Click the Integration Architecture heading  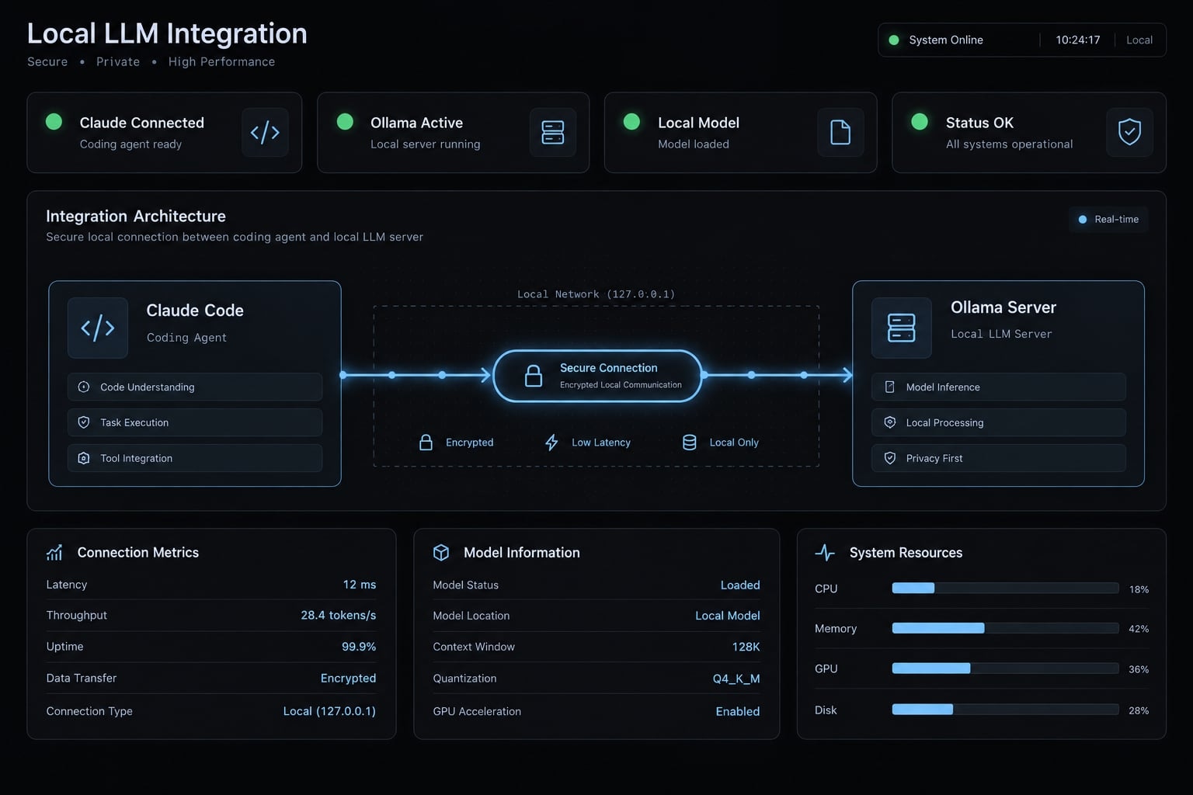(x=136, y=217)
